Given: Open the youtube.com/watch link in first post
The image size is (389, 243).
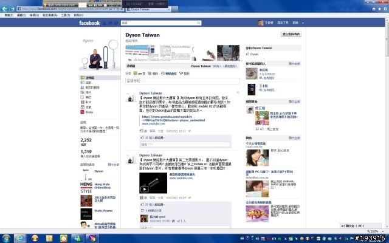Looking at the screenshot, I should 173,118.
